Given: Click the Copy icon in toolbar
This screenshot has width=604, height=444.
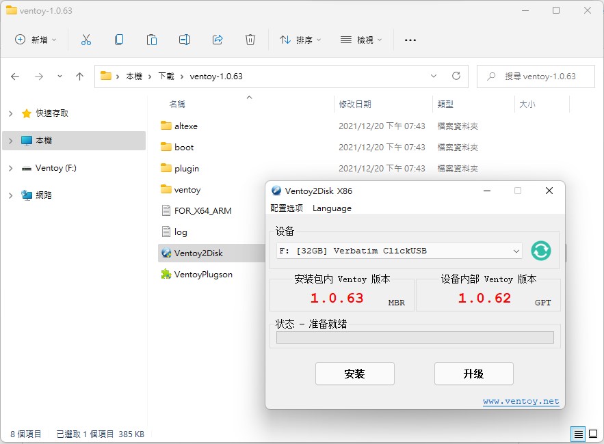Looking at the screenshot, I should coord(119,40).
